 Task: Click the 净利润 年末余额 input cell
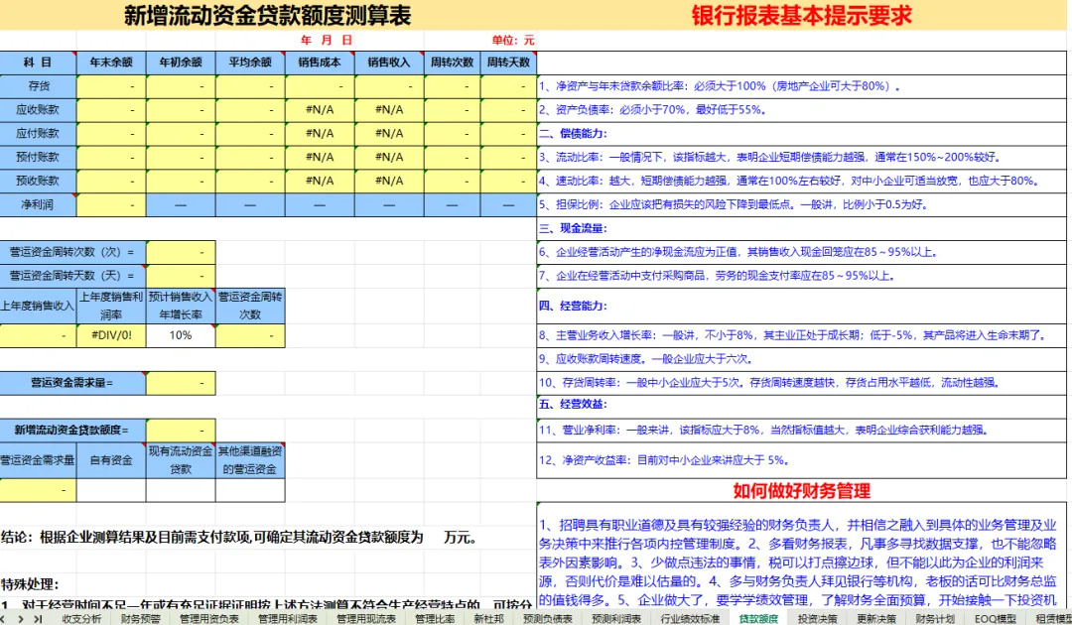[111, 205]
